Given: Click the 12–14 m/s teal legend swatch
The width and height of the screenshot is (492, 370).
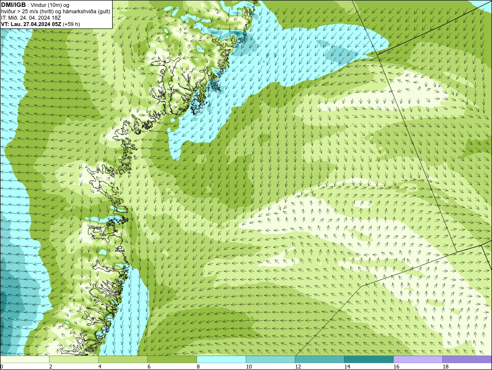Looking at the screenshot, I should click(320, 359).
